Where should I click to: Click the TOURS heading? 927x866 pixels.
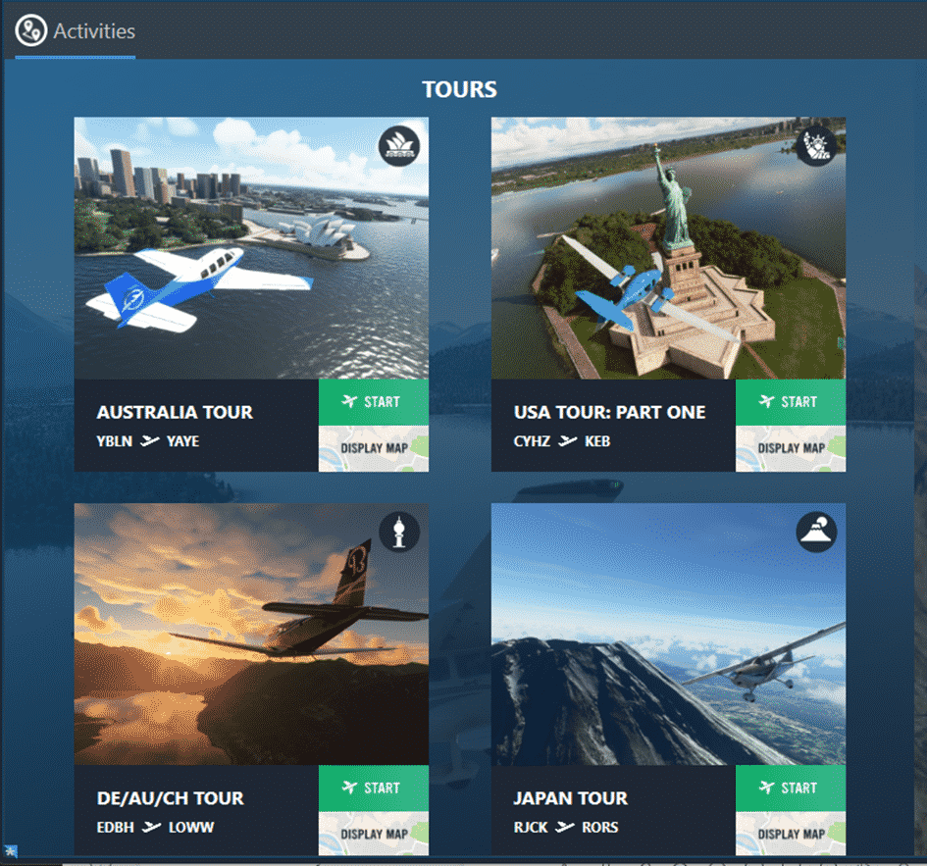[x=459, y=89]
